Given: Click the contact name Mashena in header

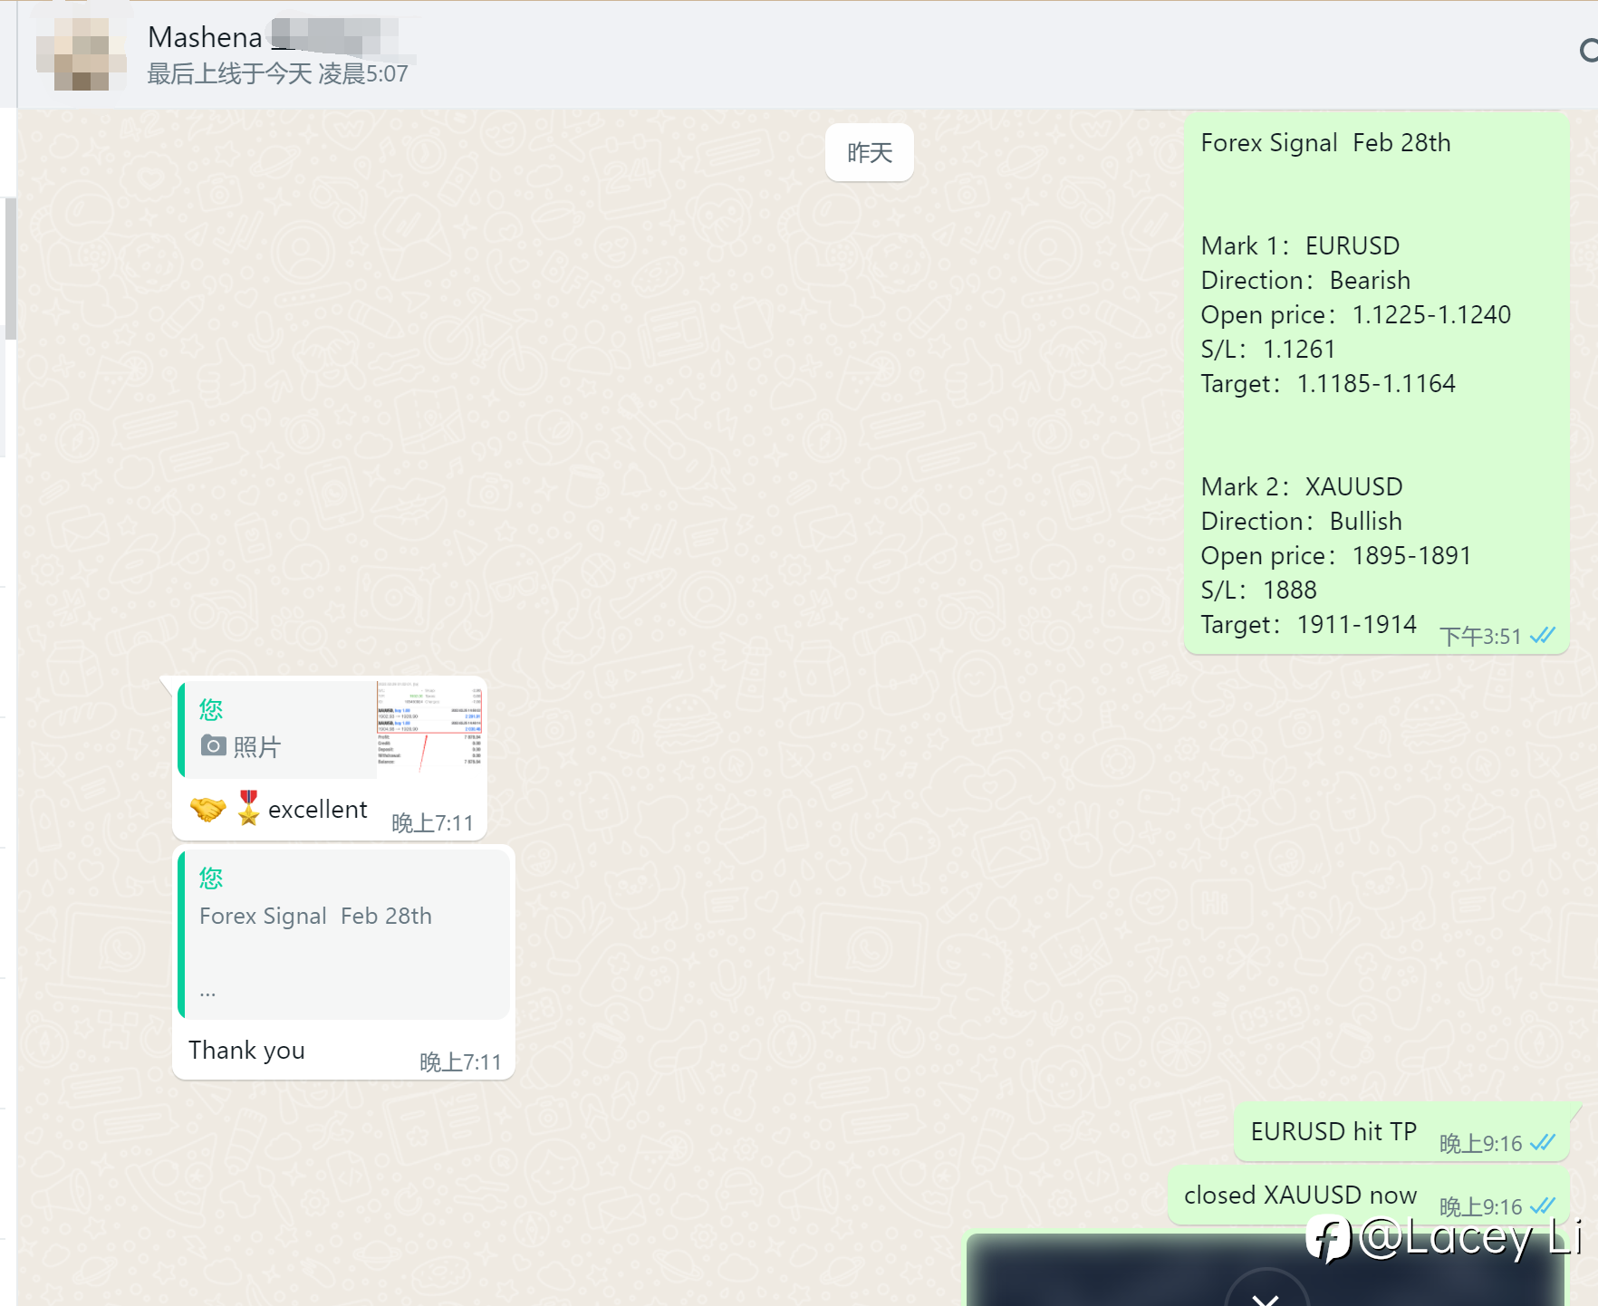Looking at the screenshot, I should (205, 37).
